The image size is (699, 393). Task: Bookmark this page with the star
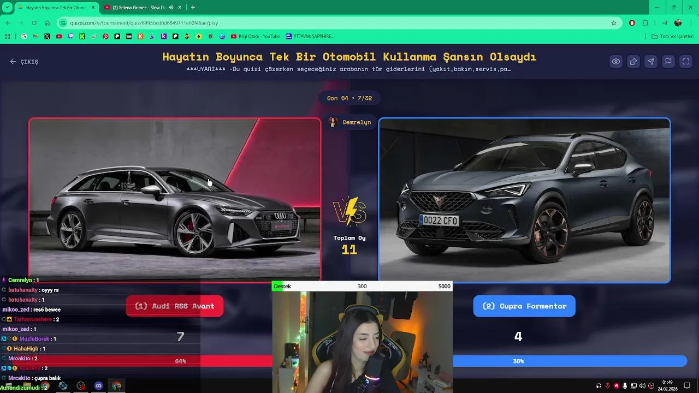pos(614,23)
